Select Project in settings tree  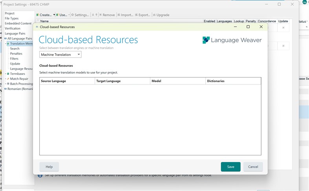click(9, 13)
